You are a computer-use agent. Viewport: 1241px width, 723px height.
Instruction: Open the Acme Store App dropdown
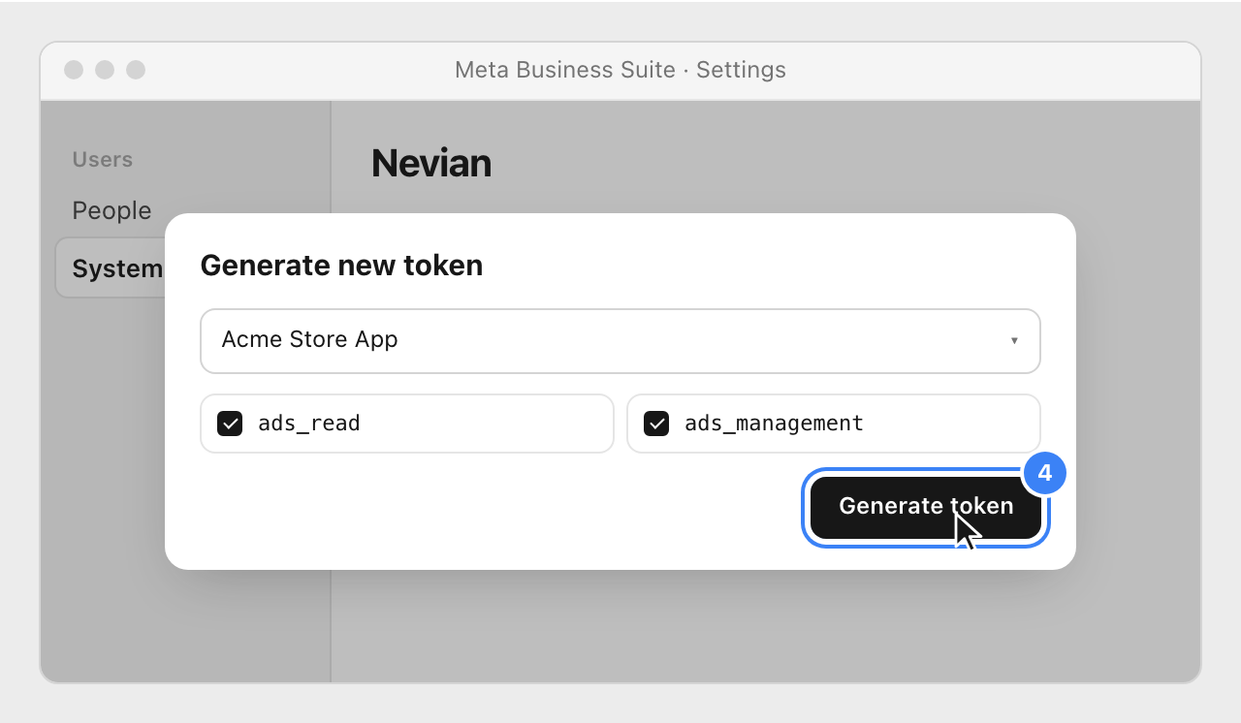pyautogui.click(x=620, y=341)
